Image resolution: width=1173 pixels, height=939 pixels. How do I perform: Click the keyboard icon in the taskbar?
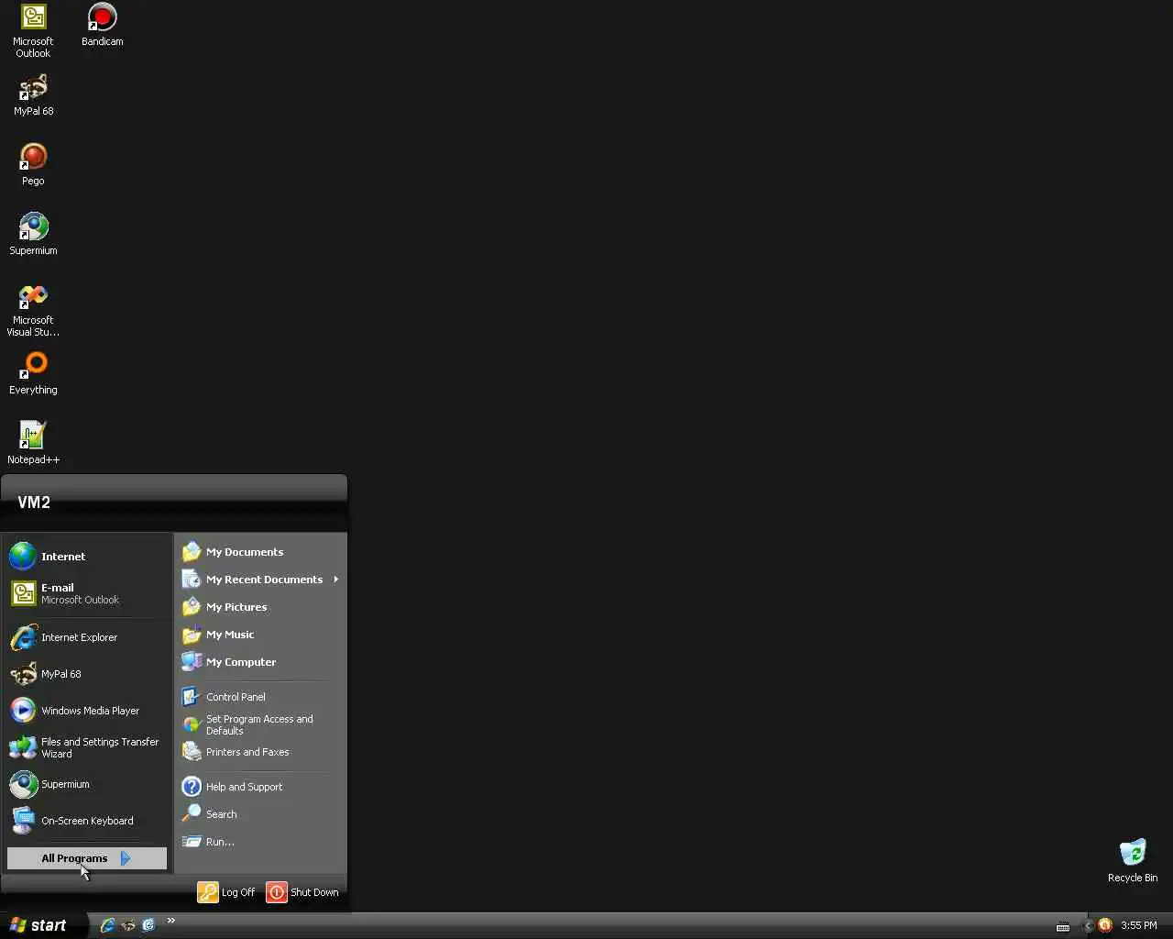pyautogui.click(x=1063, y=926)
